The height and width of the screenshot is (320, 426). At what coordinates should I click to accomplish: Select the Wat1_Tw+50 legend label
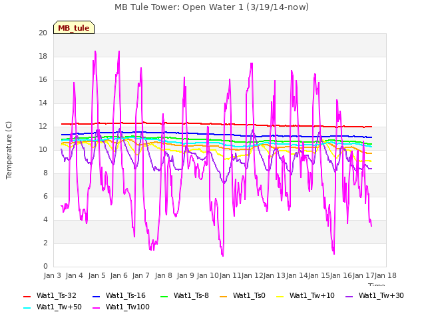59,307
